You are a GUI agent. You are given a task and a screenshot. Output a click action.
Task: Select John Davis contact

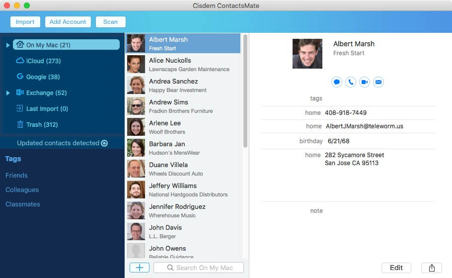[x=183, y=231]
